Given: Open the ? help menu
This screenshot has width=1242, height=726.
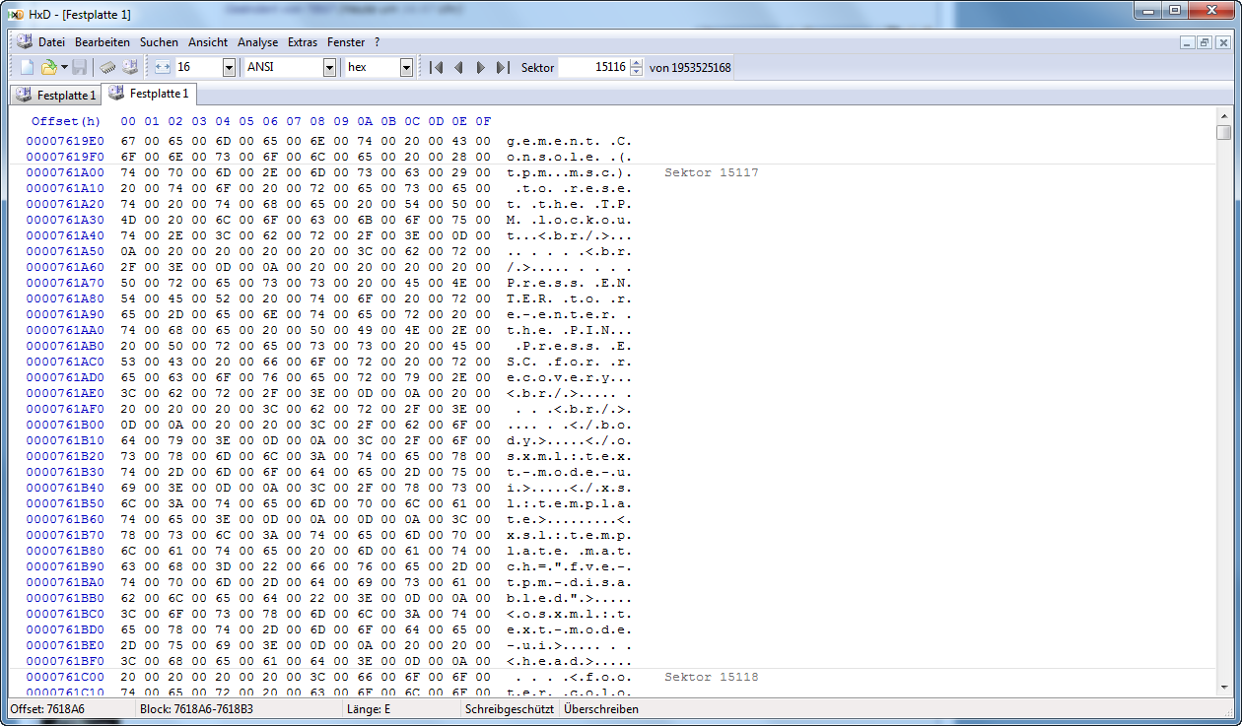Looking at the screenshot, I should tap(377, 42).
